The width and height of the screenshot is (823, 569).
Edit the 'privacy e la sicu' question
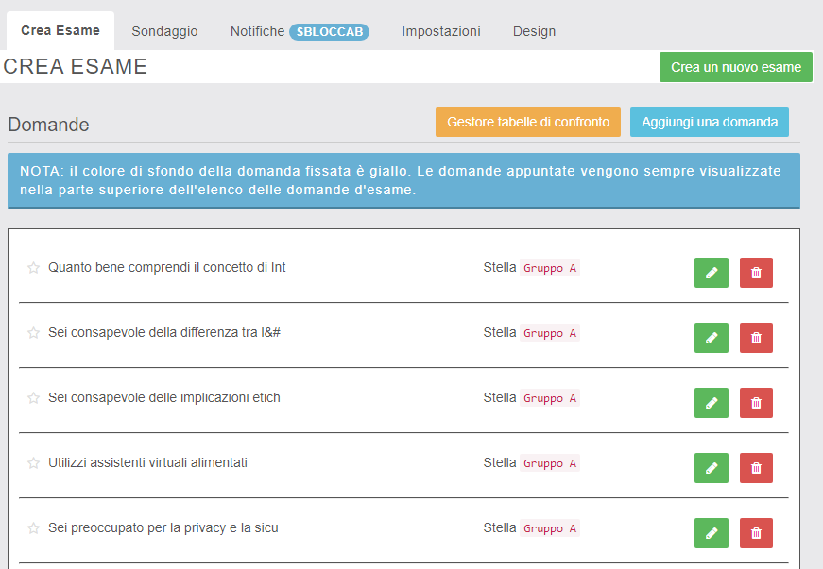(x=711, y=533)
